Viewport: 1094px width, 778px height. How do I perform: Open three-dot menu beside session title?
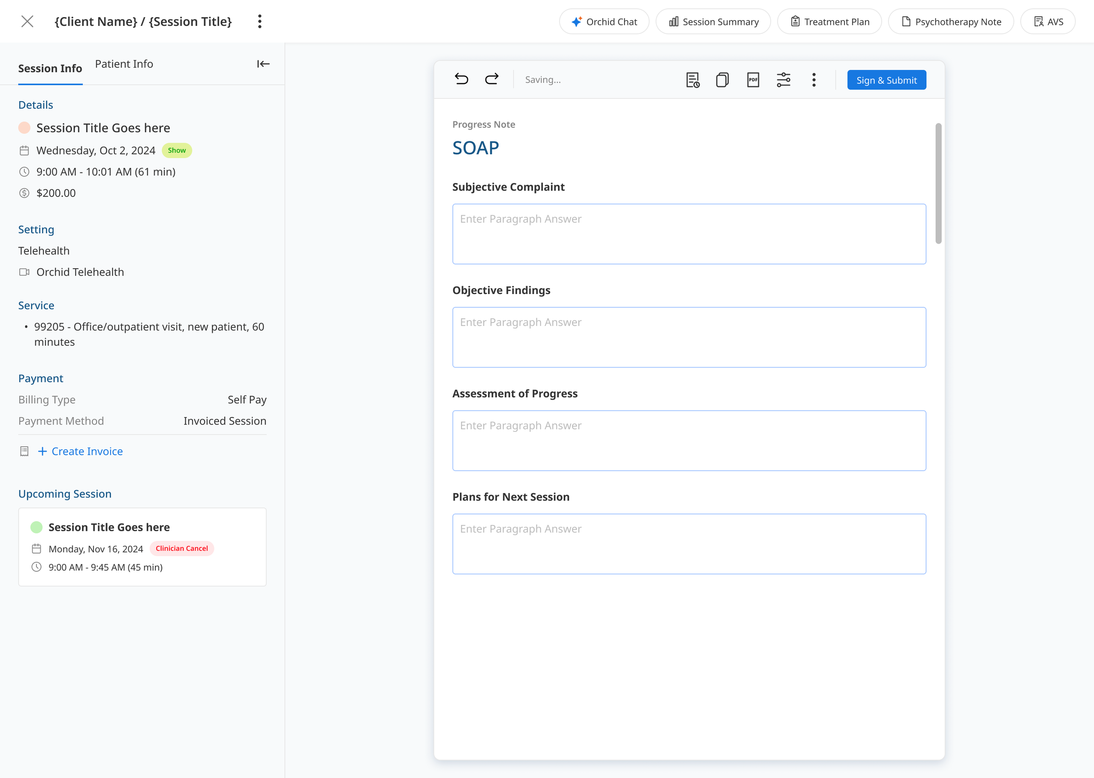pos(259,21)
